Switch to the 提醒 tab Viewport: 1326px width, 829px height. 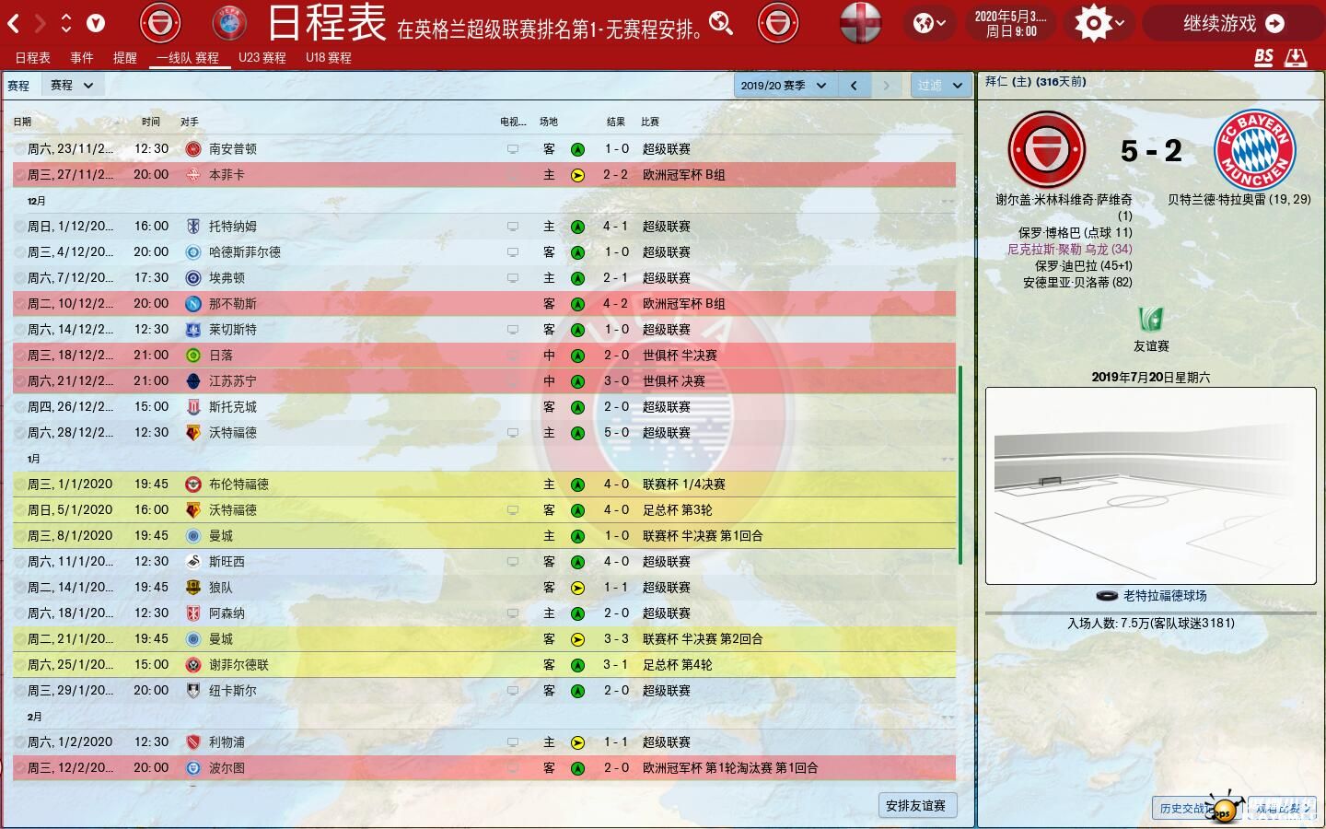tap(125, 57)
